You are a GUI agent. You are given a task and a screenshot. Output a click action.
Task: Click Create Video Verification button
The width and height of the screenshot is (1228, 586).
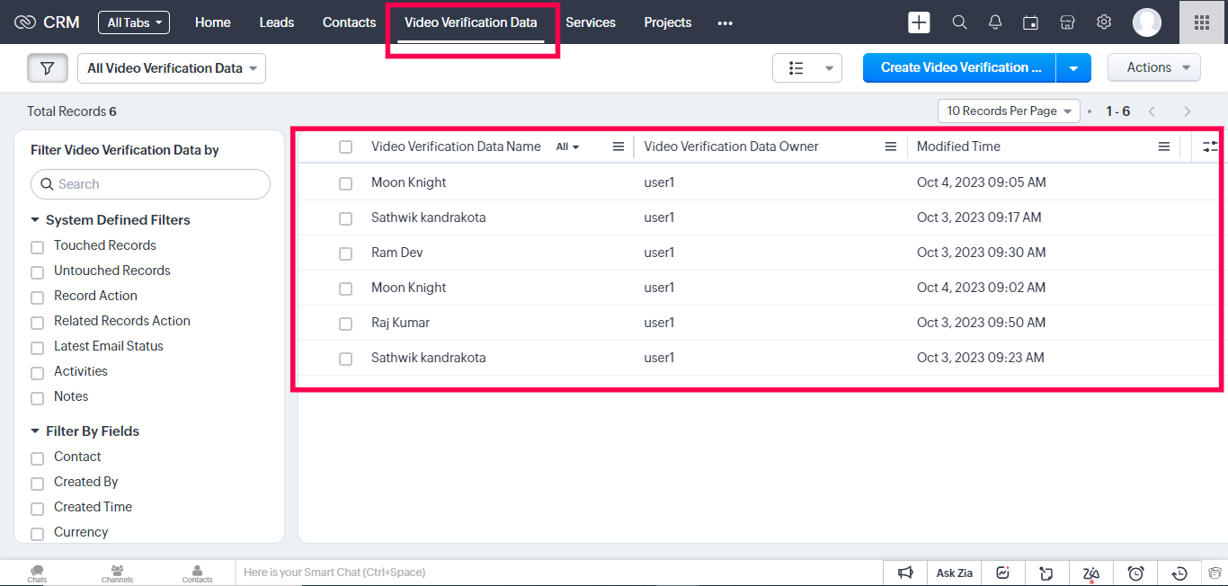(x=959, y=67)
